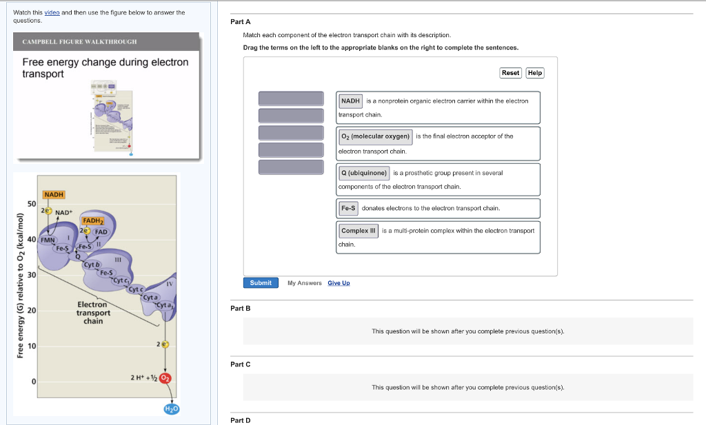706x425 pixels.
Task: Click the red O2 circle in figure
Action: (165, 378)
